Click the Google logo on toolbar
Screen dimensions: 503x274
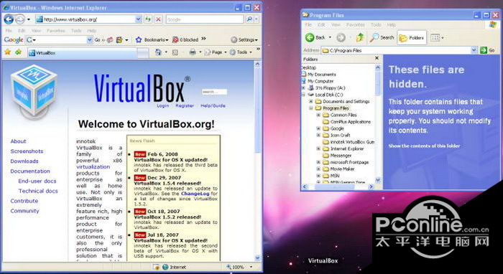pos(14,39)
